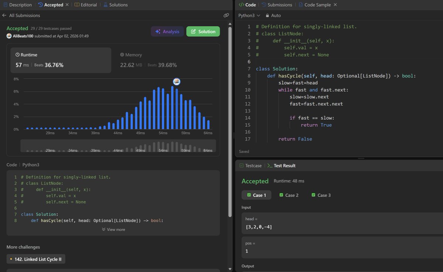
Task: Select the Memory stats card
Action: tap(165, 60)
